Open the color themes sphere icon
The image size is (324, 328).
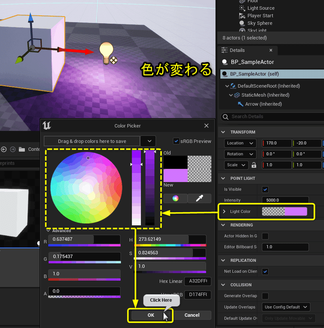(x=175, y=198)
